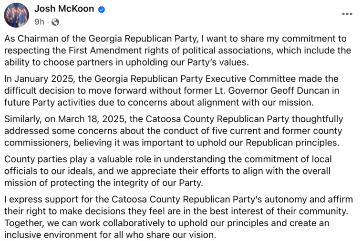362x241 pixels.
Task: Click the "9h" post timestamp
Action: pyautogui.click(x=39, y=22)
